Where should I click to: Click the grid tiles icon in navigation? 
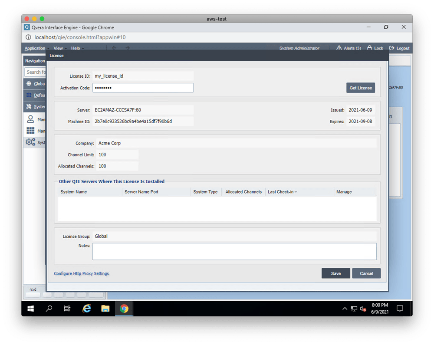coord(30,131)
